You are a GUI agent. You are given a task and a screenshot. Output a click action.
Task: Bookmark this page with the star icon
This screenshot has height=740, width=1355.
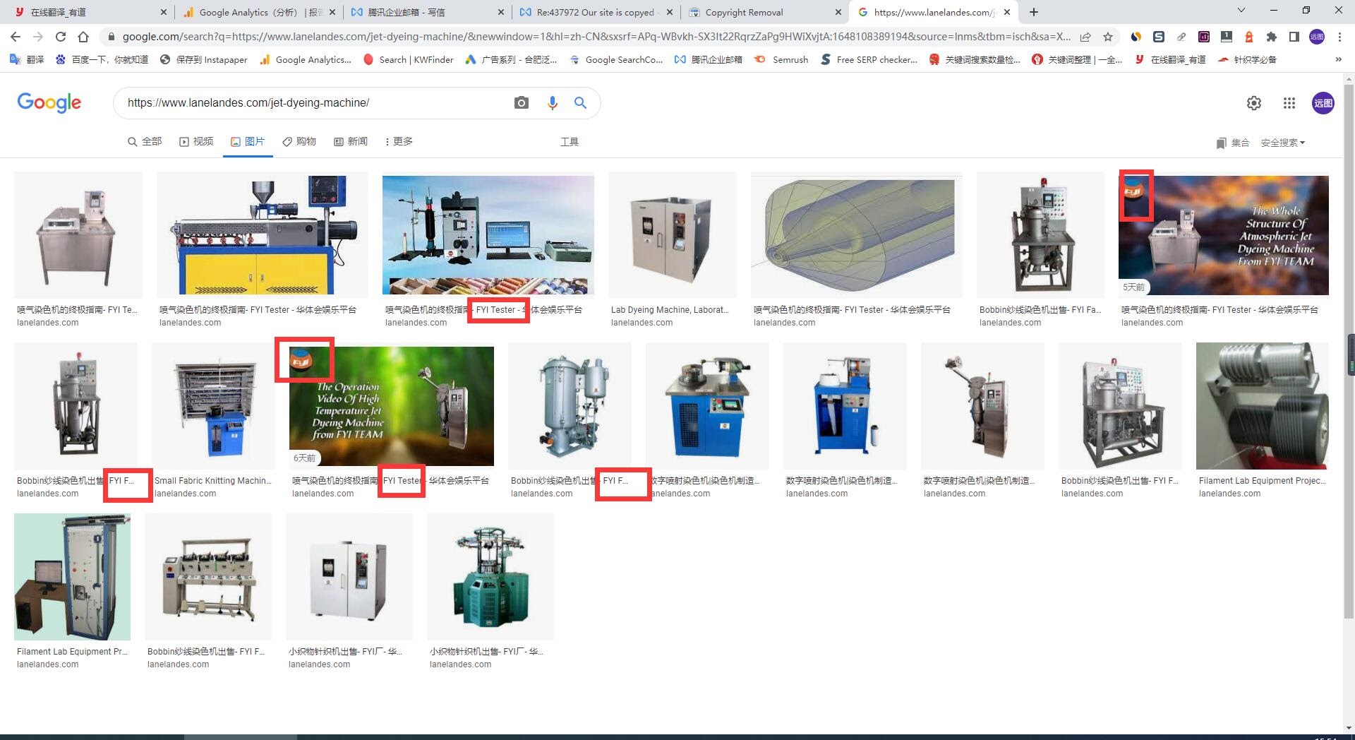click(x=1109, y=36)
